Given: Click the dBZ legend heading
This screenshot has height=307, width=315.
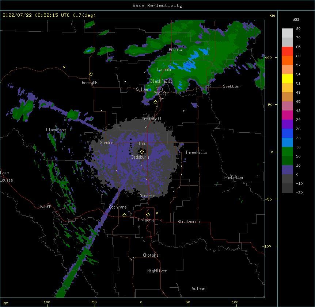Looking at the screenshot, I should point(296,20).
